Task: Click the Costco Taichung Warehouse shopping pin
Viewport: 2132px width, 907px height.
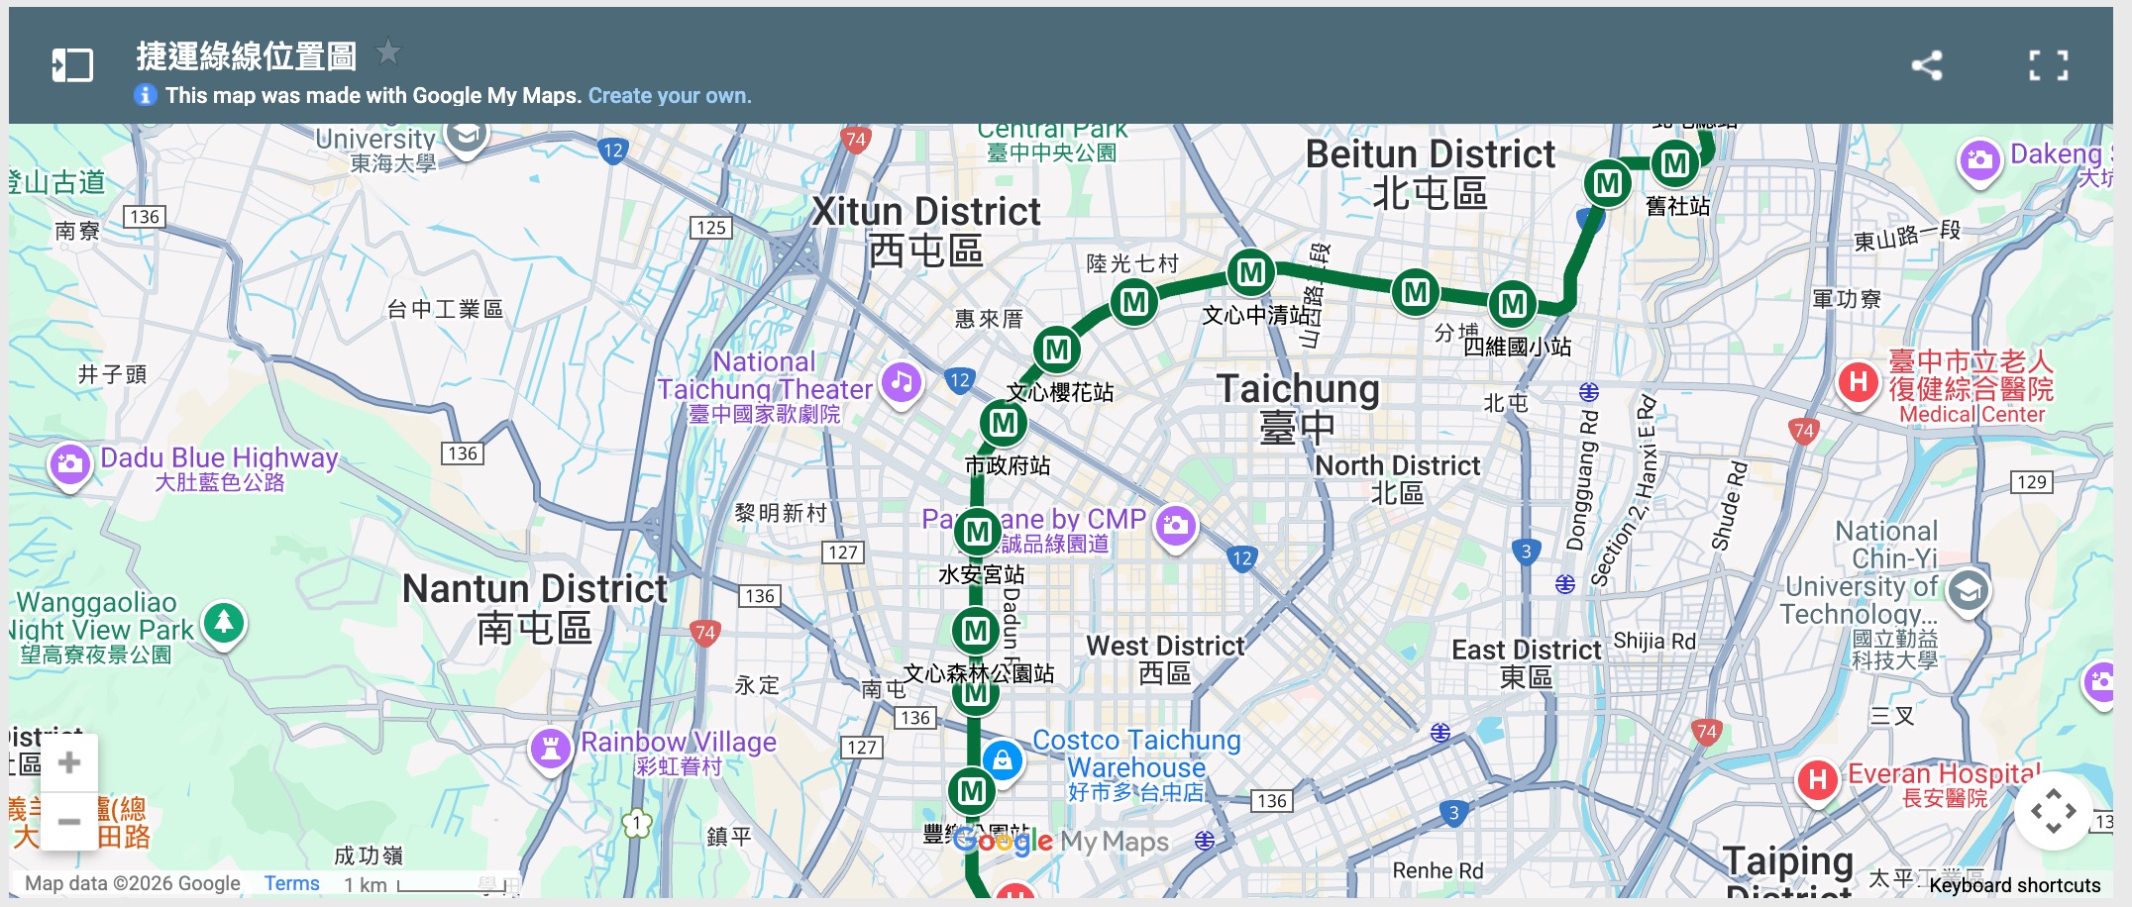Action: (x=1003, y=760)
